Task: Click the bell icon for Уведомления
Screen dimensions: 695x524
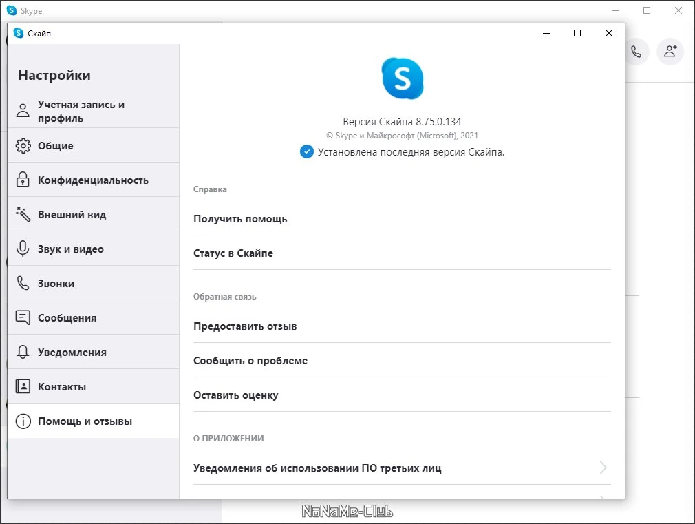Action: [x=23, y=352]
